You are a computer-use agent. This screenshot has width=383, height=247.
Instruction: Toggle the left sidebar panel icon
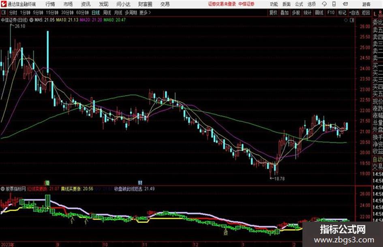click(3, 13)
